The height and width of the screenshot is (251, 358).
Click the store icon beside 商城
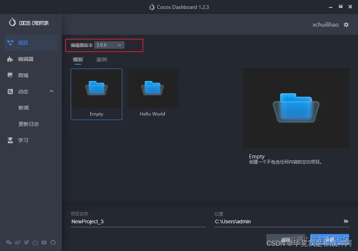click(x=10, y=75)
